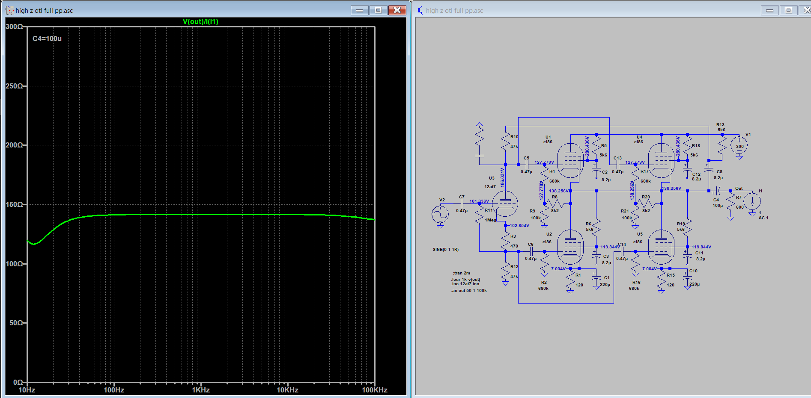Click the schematic window's title bar icon
This screenshot has width=811, height=398.
(x=420, y=10)
